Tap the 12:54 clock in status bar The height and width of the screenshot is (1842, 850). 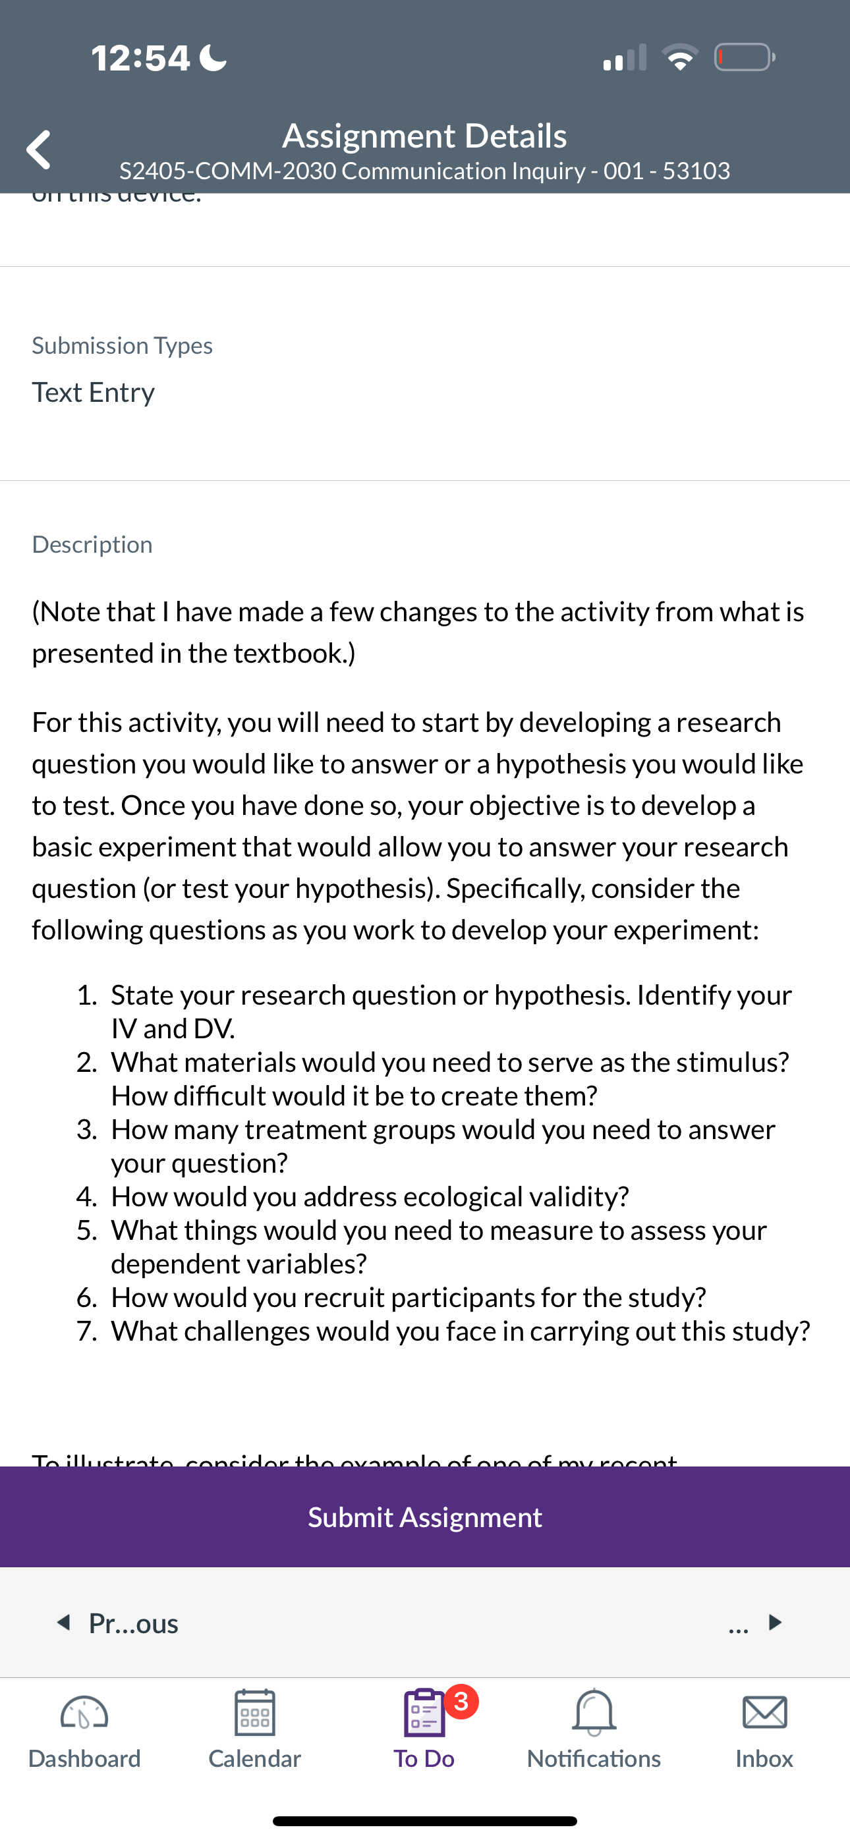point(141,58)
